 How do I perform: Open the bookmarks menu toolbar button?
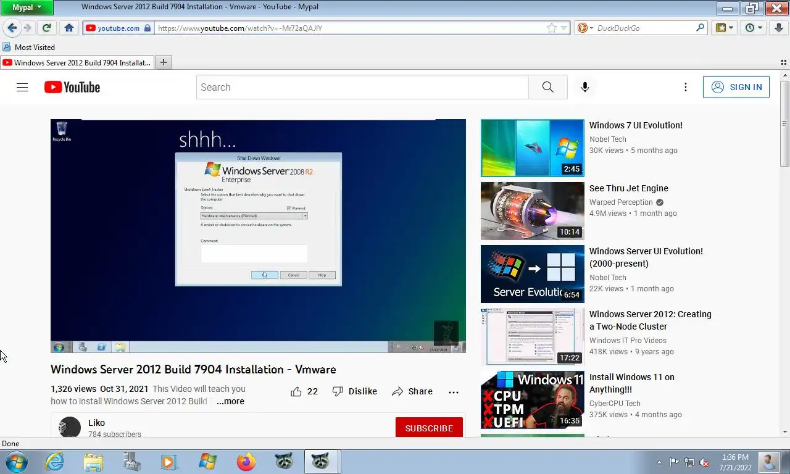pos(725,28)
